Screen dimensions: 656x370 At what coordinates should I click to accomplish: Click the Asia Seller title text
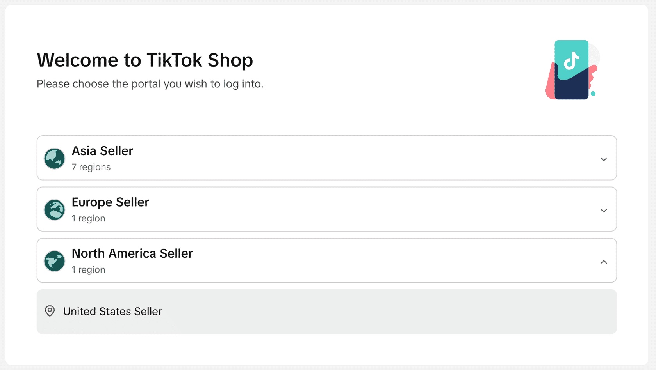(x=102, y=151)
